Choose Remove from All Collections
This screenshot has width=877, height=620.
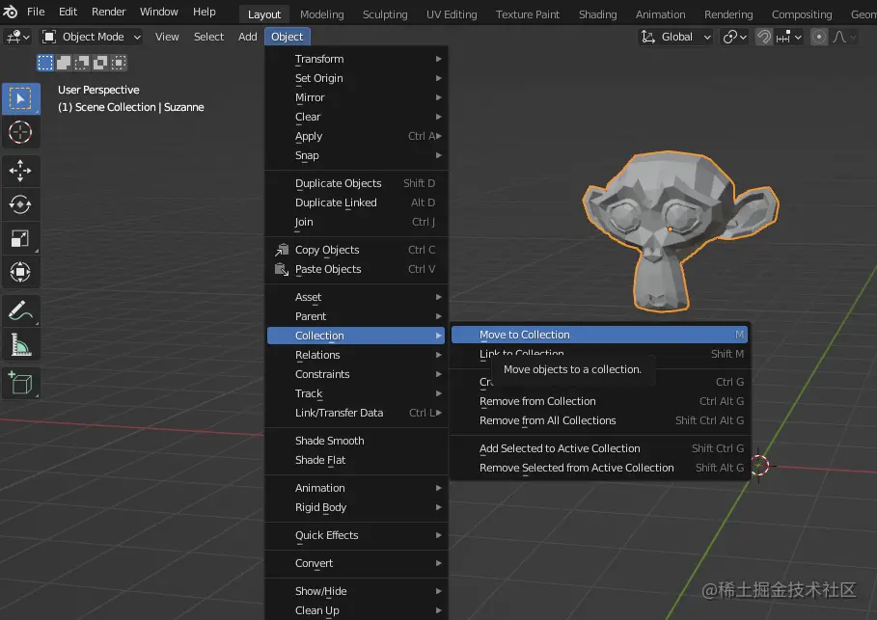click(x=599, y=420)
